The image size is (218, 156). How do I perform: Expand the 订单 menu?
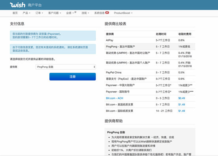[x=39, y=13]
